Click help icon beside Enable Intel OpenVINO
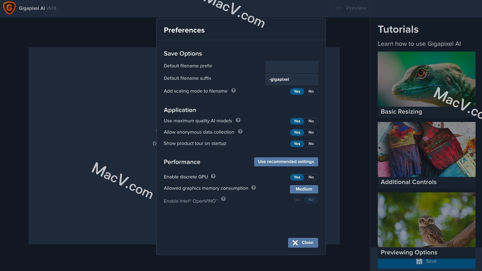The width and height of the screenshot is (482, 271). (223, 199)
